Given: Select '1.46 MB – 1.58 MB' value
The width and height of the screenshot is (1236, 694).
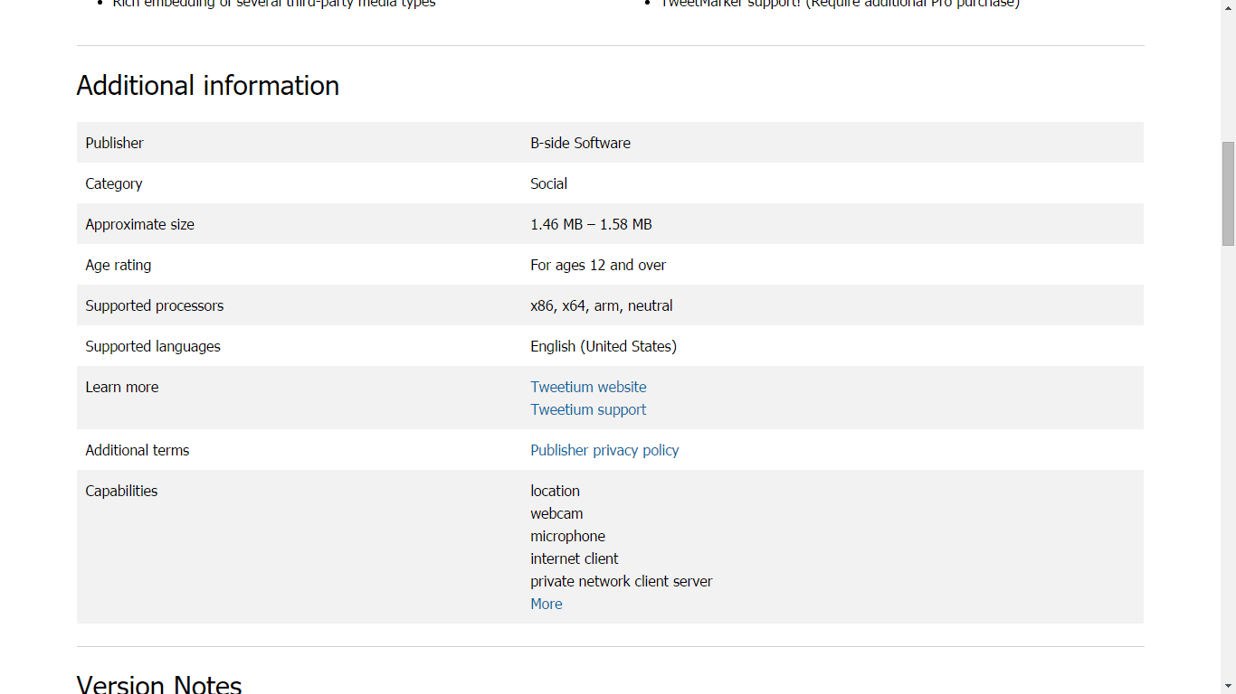Looking at the screenshot, I should tap(591, 224).
